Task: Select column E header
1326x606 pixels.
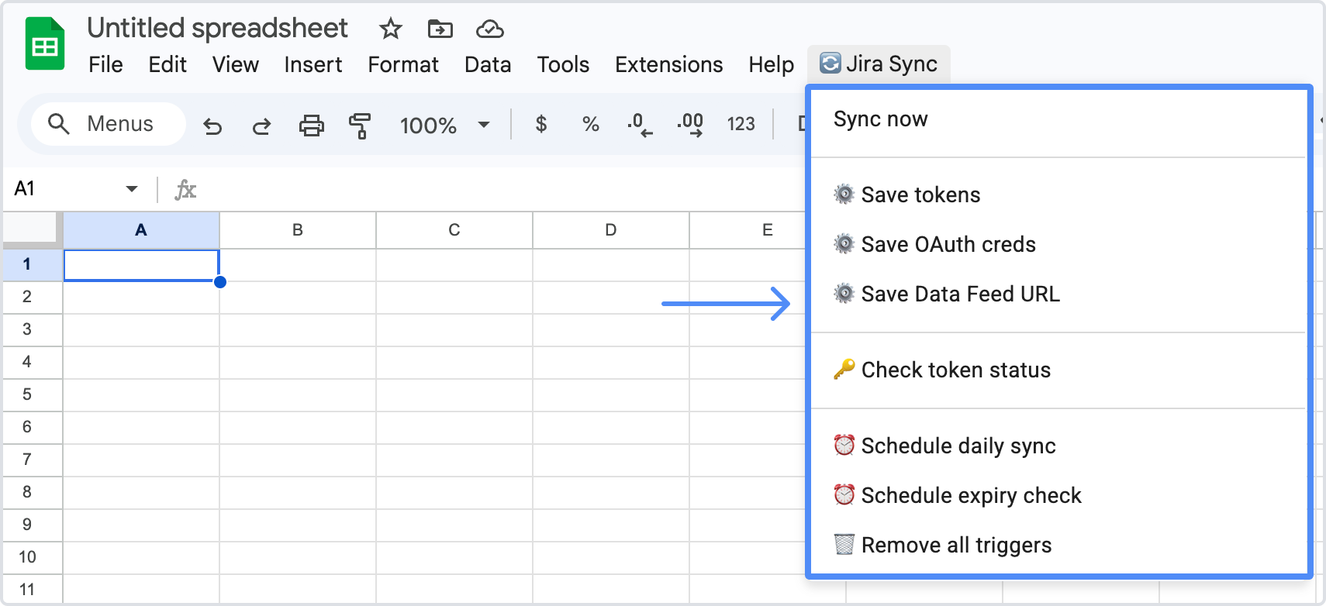Action: tap(748, 230)
